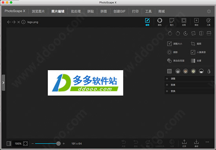Go to previous image with left arrow
Image resolution: width=216 pixels, height=150 pixels.
pos(9,22)
